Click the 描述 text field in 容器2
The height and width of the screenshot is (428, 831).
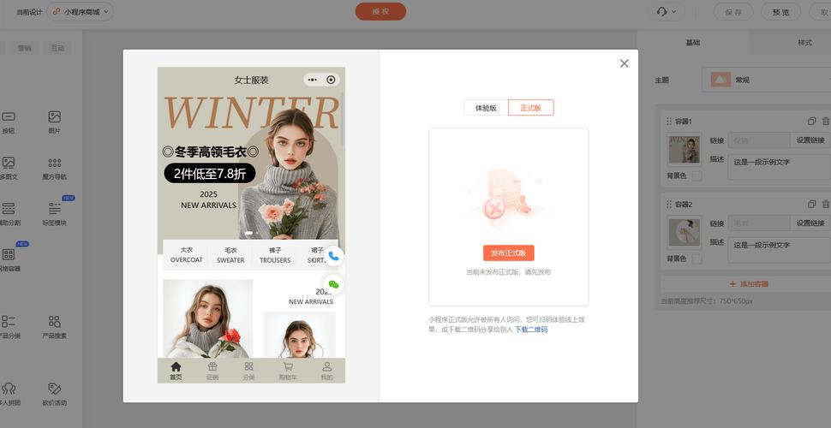[x=780, y=249]
